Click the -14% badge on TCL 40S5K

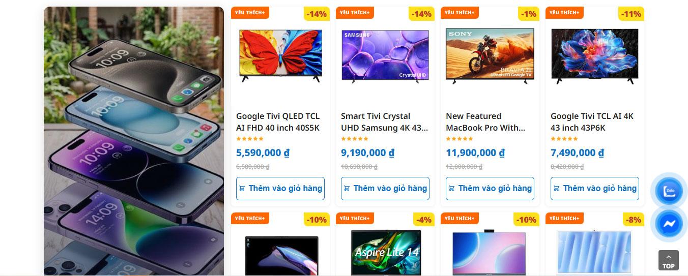pyautogui.click(x=317, y=14)
